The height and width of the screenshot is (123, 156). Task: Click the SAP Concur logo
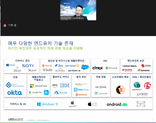coord(72,66)
